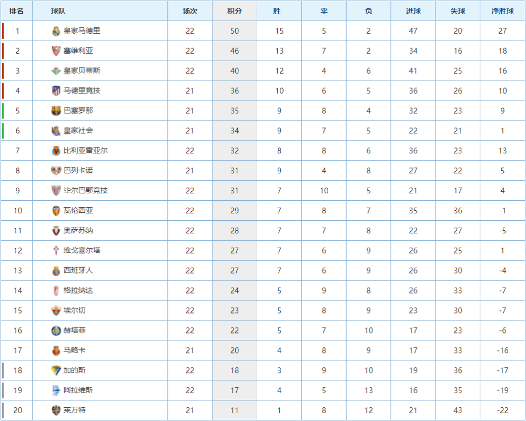Click the green marker beside rank 5

pyautogui.click(x=3, y=111)
